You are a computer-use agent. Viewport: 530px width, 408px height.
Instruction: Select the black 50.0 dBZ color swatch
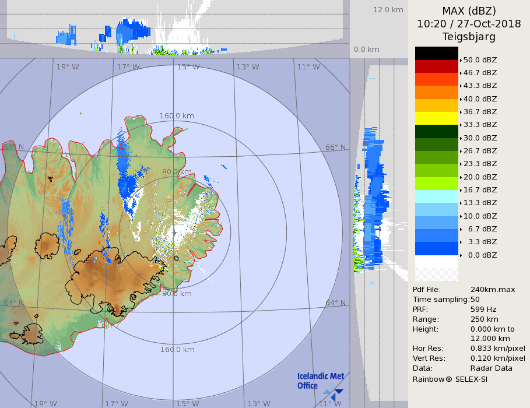click(x=436, y=54)
